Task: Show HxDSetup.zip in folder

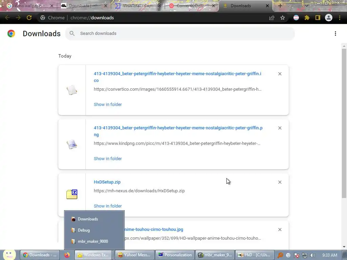Action: pyautogui.click(x=108, y=206)
